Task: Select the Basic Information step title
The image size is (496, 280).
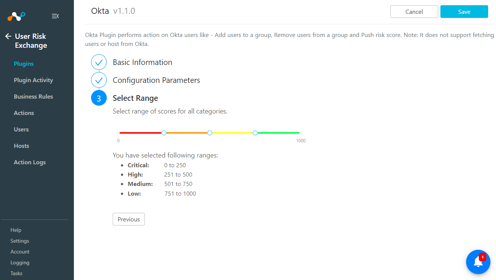Action: click(143, 62)
